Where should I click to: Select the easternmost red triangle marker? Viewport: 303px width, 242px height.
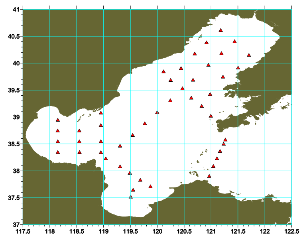coord(249,55)
